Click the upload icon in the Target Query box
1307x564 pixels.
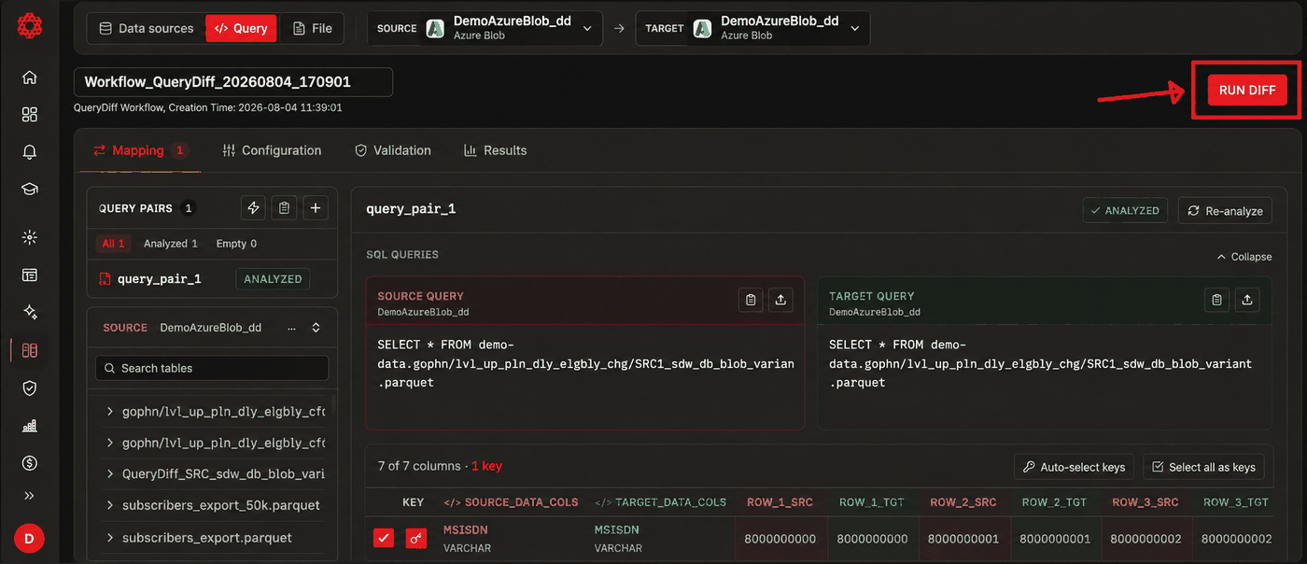pos(1246,300)
